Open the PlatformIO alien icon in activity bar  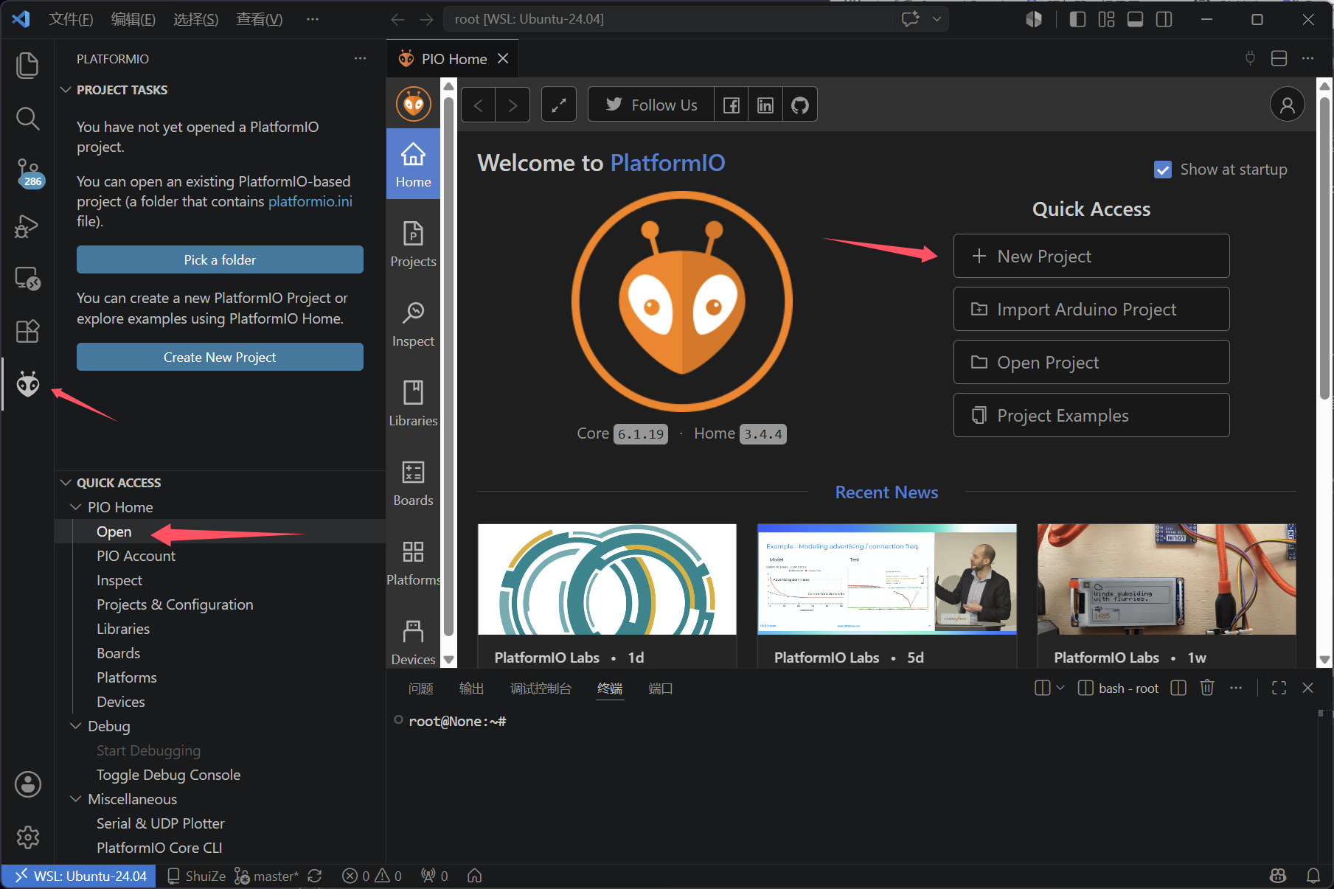28,384
